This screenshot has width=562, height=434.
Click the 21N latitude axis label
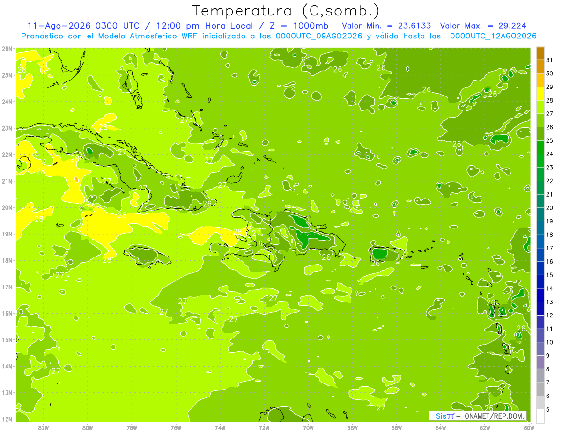pos(7,181)
